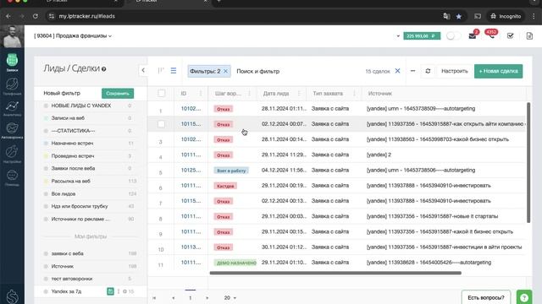542x304 pixels.
Task: Switch to list view
Action: click(x=174, y=71)
